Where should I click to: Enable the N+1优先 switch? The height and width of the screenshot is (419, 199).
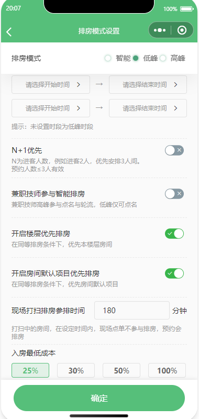174,150
